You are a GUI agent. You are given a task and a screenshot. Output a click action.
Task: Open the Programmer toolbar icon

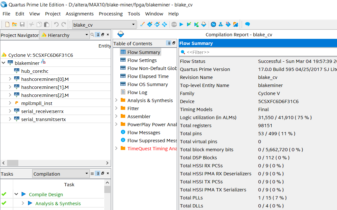point(228,24)
